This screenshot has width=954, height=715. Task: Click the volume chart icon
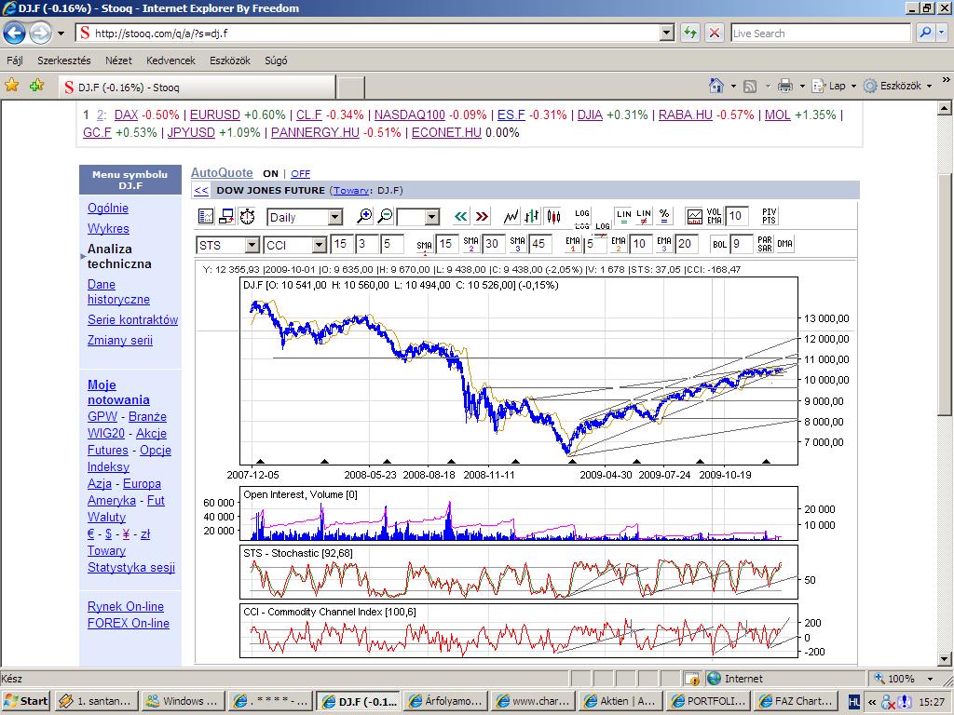click(x=694, y=216)
